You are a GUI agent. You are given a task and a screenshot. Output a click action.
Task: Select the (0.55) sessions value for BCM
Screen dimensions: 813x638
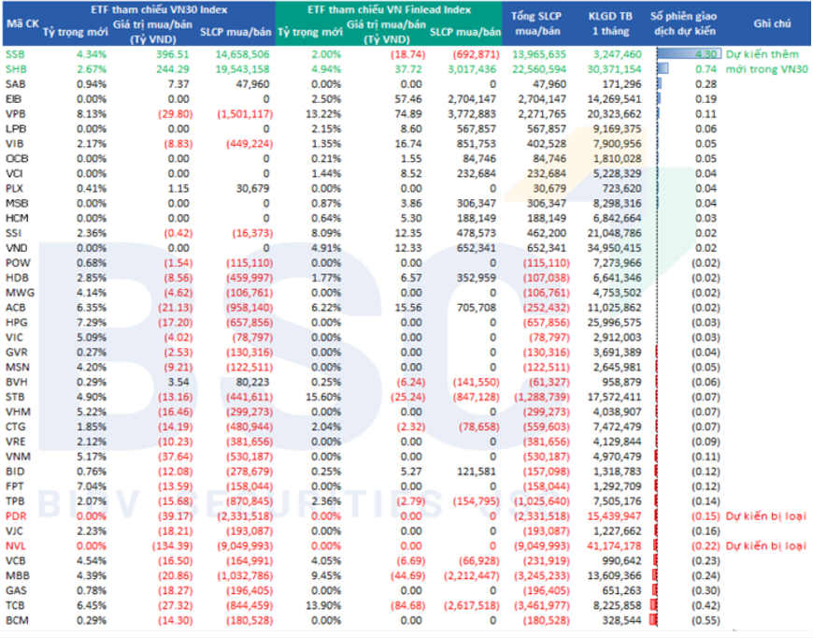click(706, 621)
